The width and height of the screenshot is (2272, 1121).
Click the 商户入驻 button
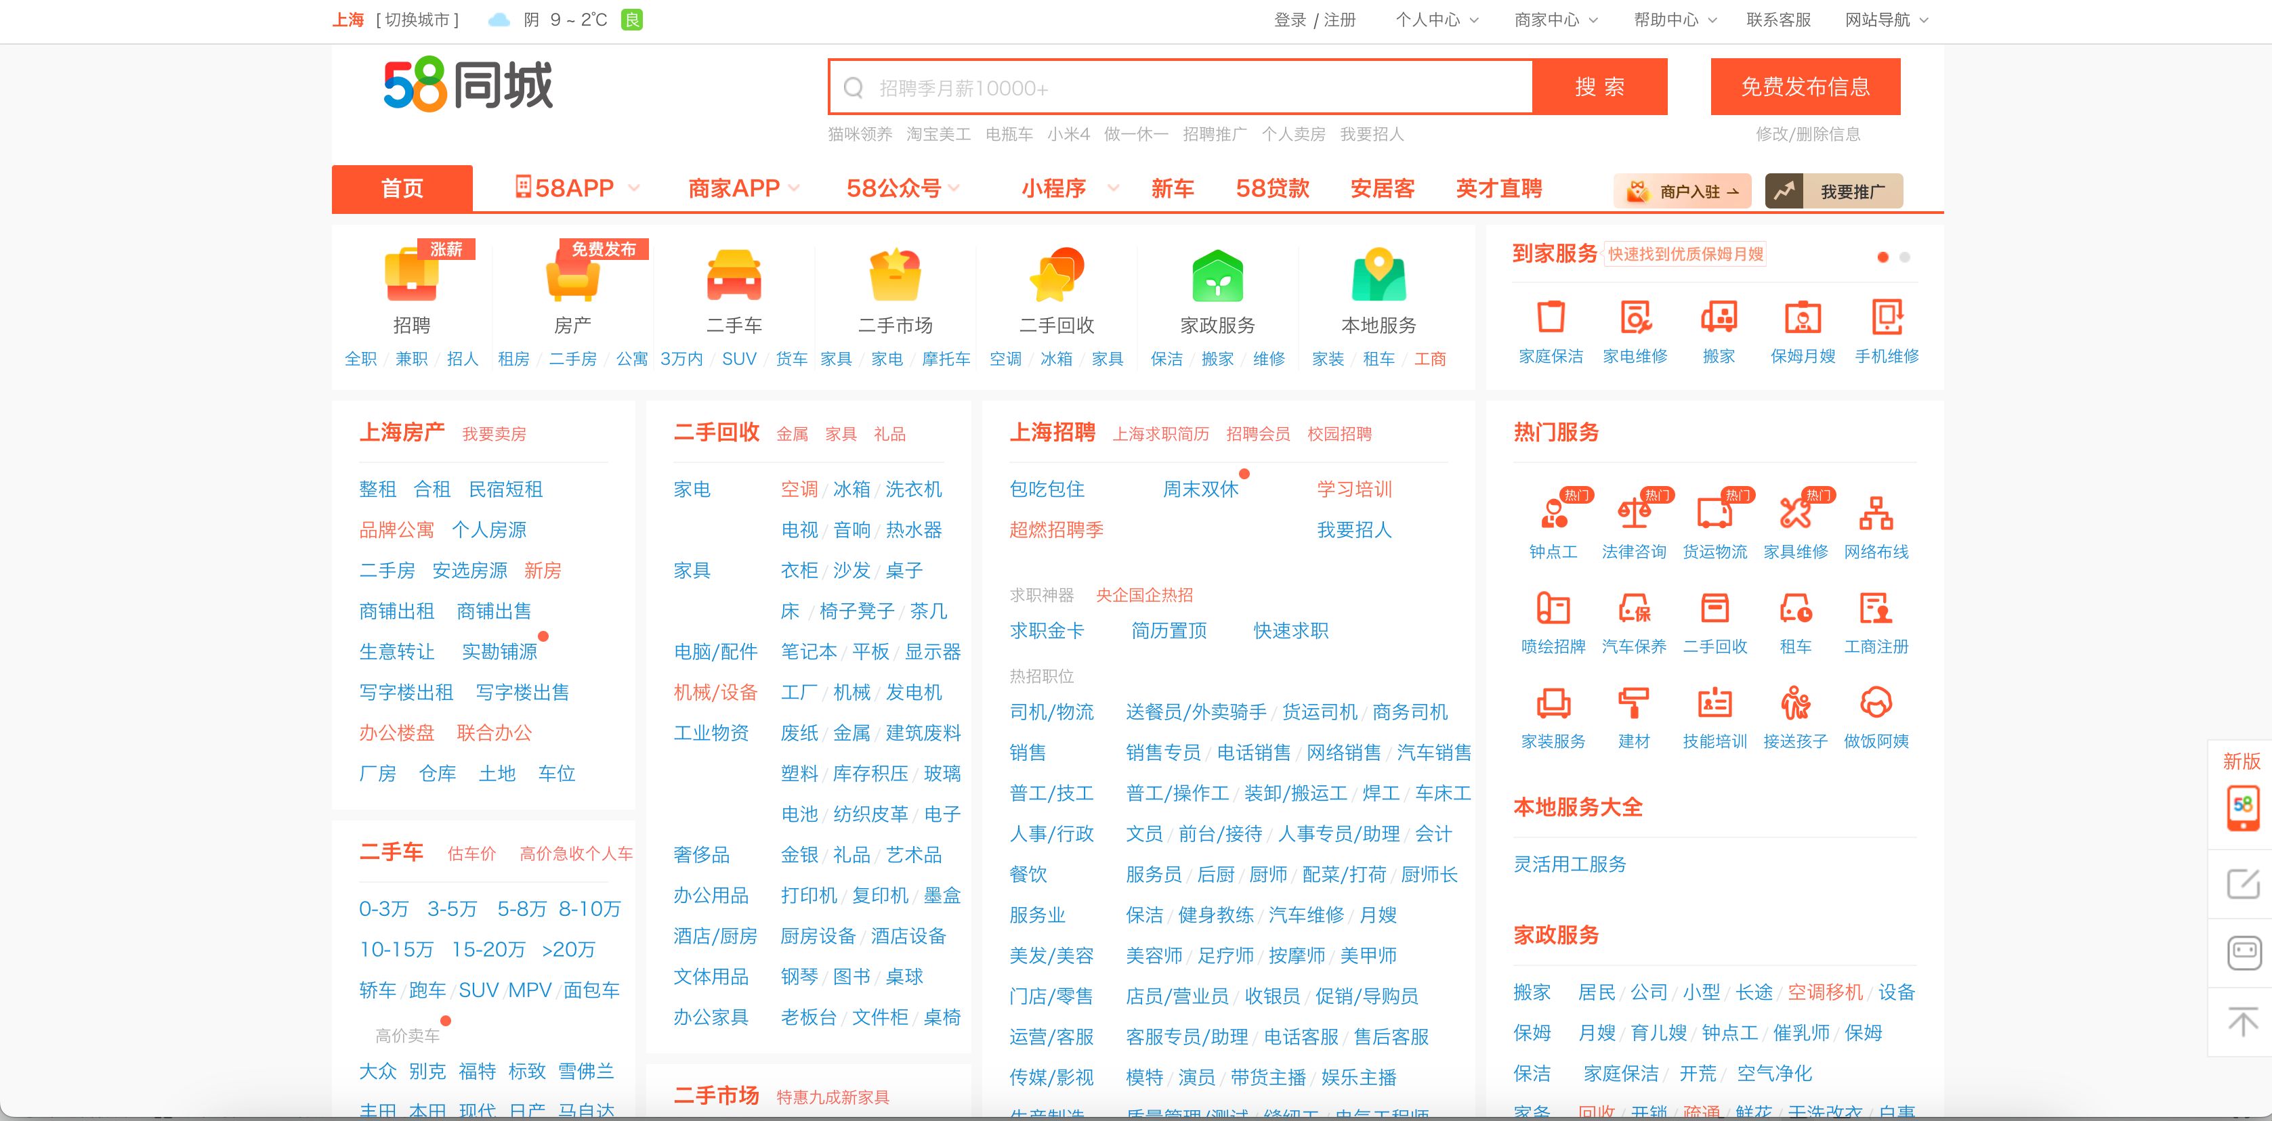point(1682,192)
